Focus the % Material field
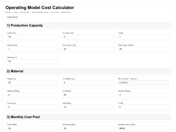Viewport: 176px width, 132px height. tap(88, 95)
